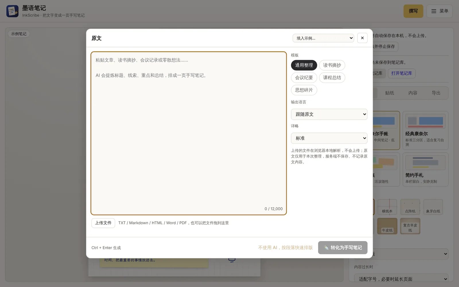Select the 读书摘抄 template
This screenshot has width=459, height=287.
332,65
